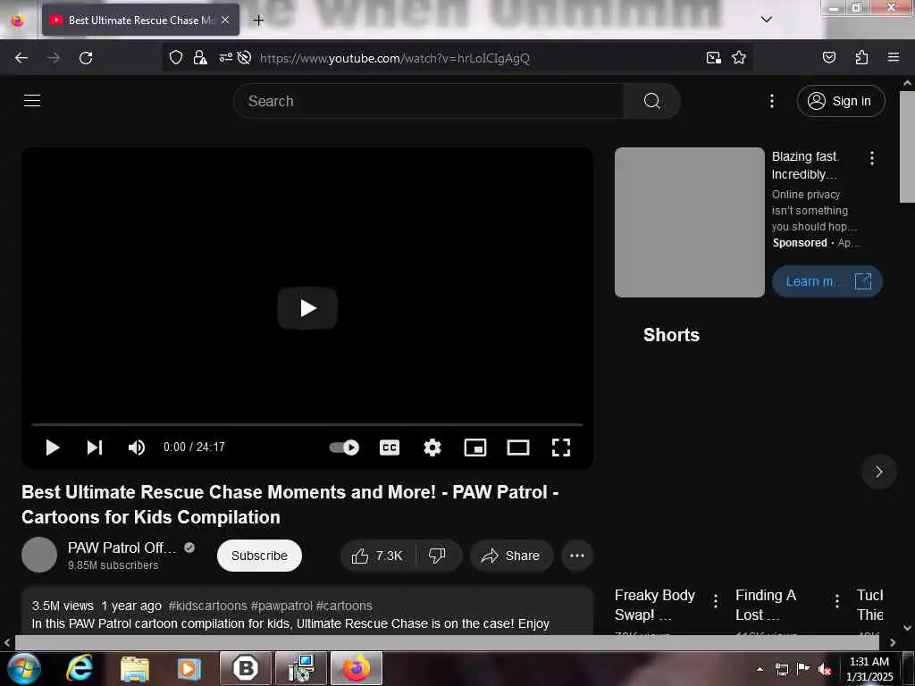Image resolution: width=915 pixels, height=686 pixels.
Task: Open the Freaky Body Swap short
Action: pos(655,605)
